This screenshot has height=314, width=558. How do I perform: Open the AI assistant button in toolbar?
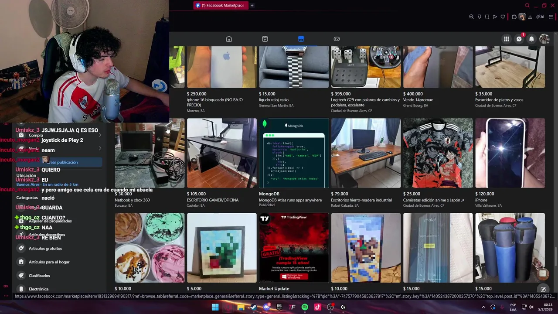[540, 17]
